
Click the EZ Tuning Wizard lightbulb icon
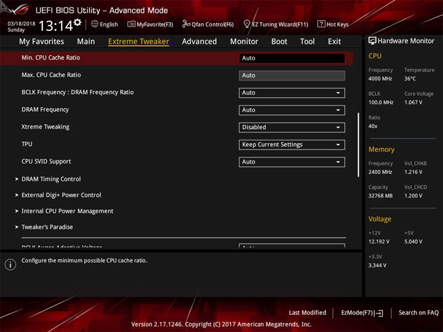247,24
